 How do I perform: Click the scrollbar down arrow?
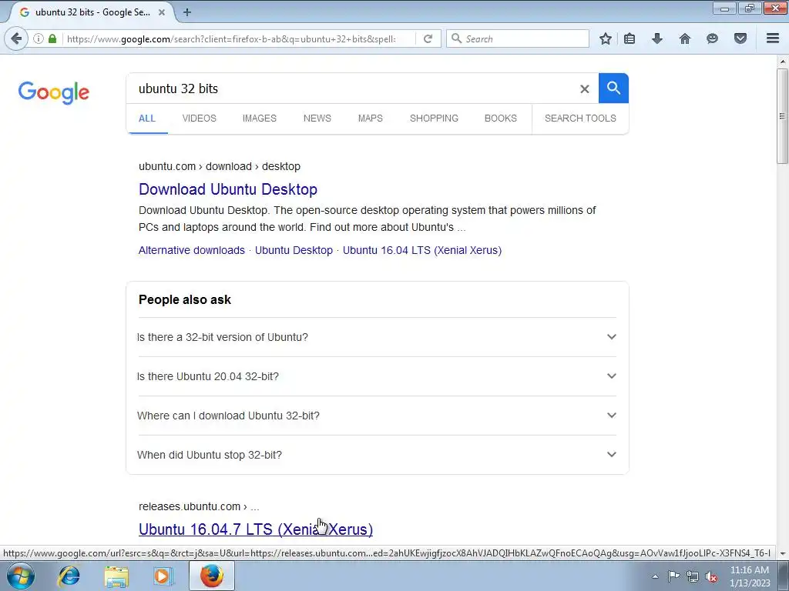[782, 553]
